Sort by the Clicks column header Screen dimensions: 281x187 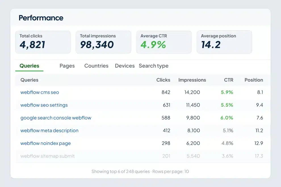tap(163, 80)
